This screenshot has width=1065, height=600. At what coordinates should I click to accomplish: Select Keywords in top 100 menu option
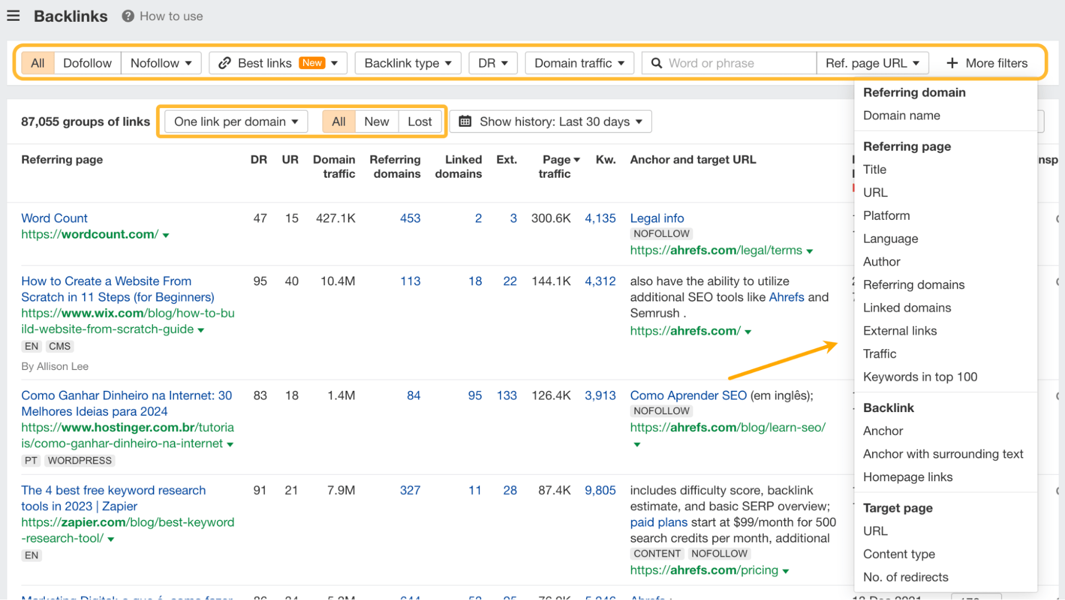(920, 377)
